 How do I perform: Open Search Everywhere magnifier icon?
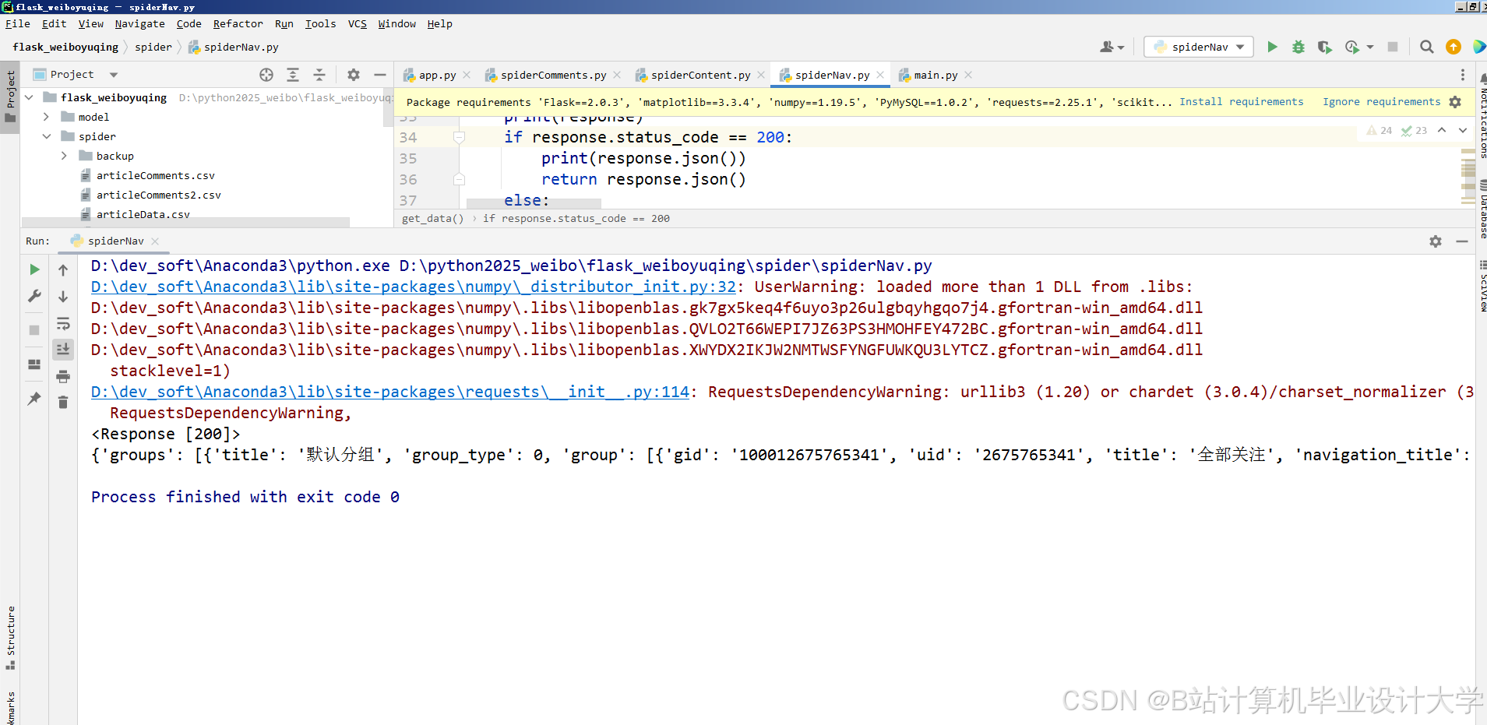coord(1427,47)
